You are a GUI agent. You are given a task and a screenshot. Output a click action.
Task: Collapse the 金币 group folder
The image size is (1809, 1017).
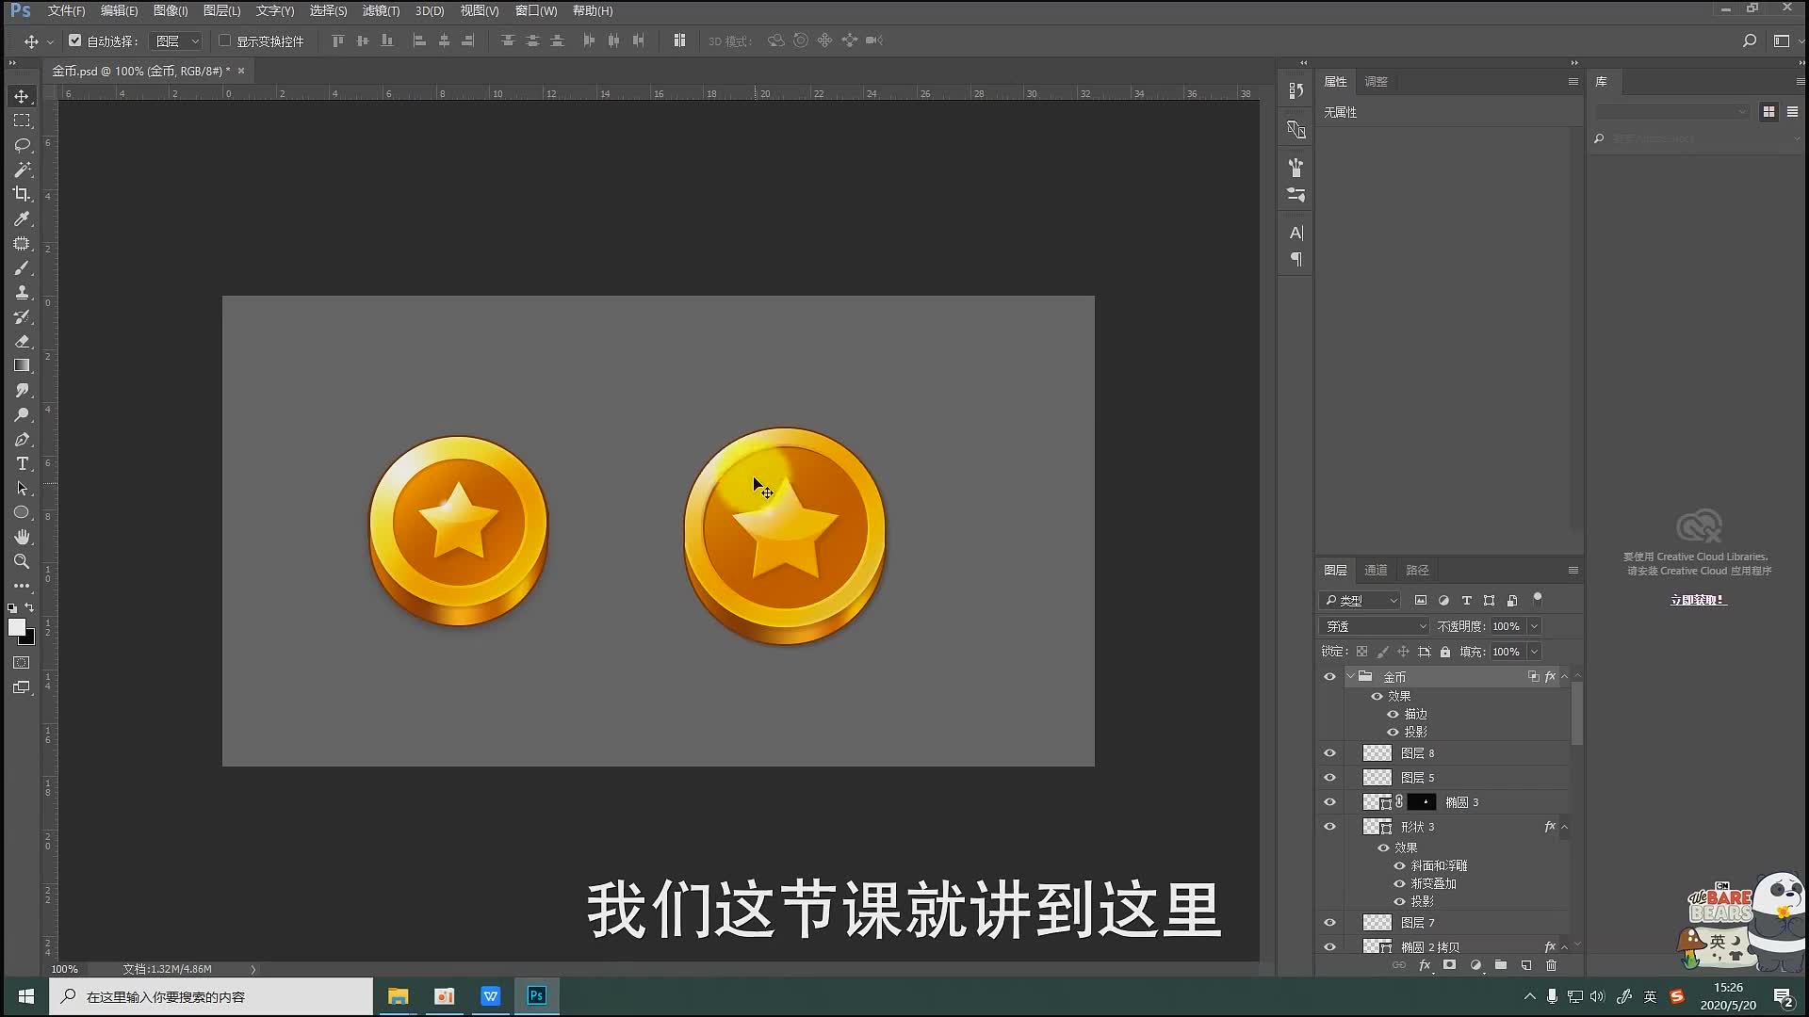pyautogui.click(x=1350, y=676)
